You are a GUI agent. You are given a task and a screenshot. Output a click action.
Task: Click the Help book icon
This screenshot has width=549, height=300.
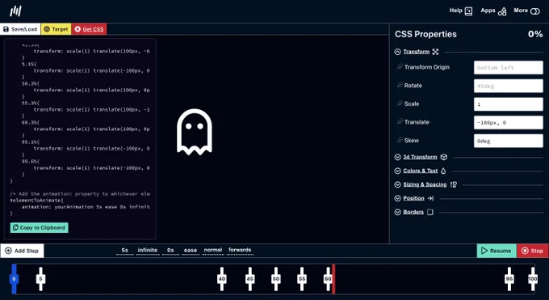pos(468,11)
